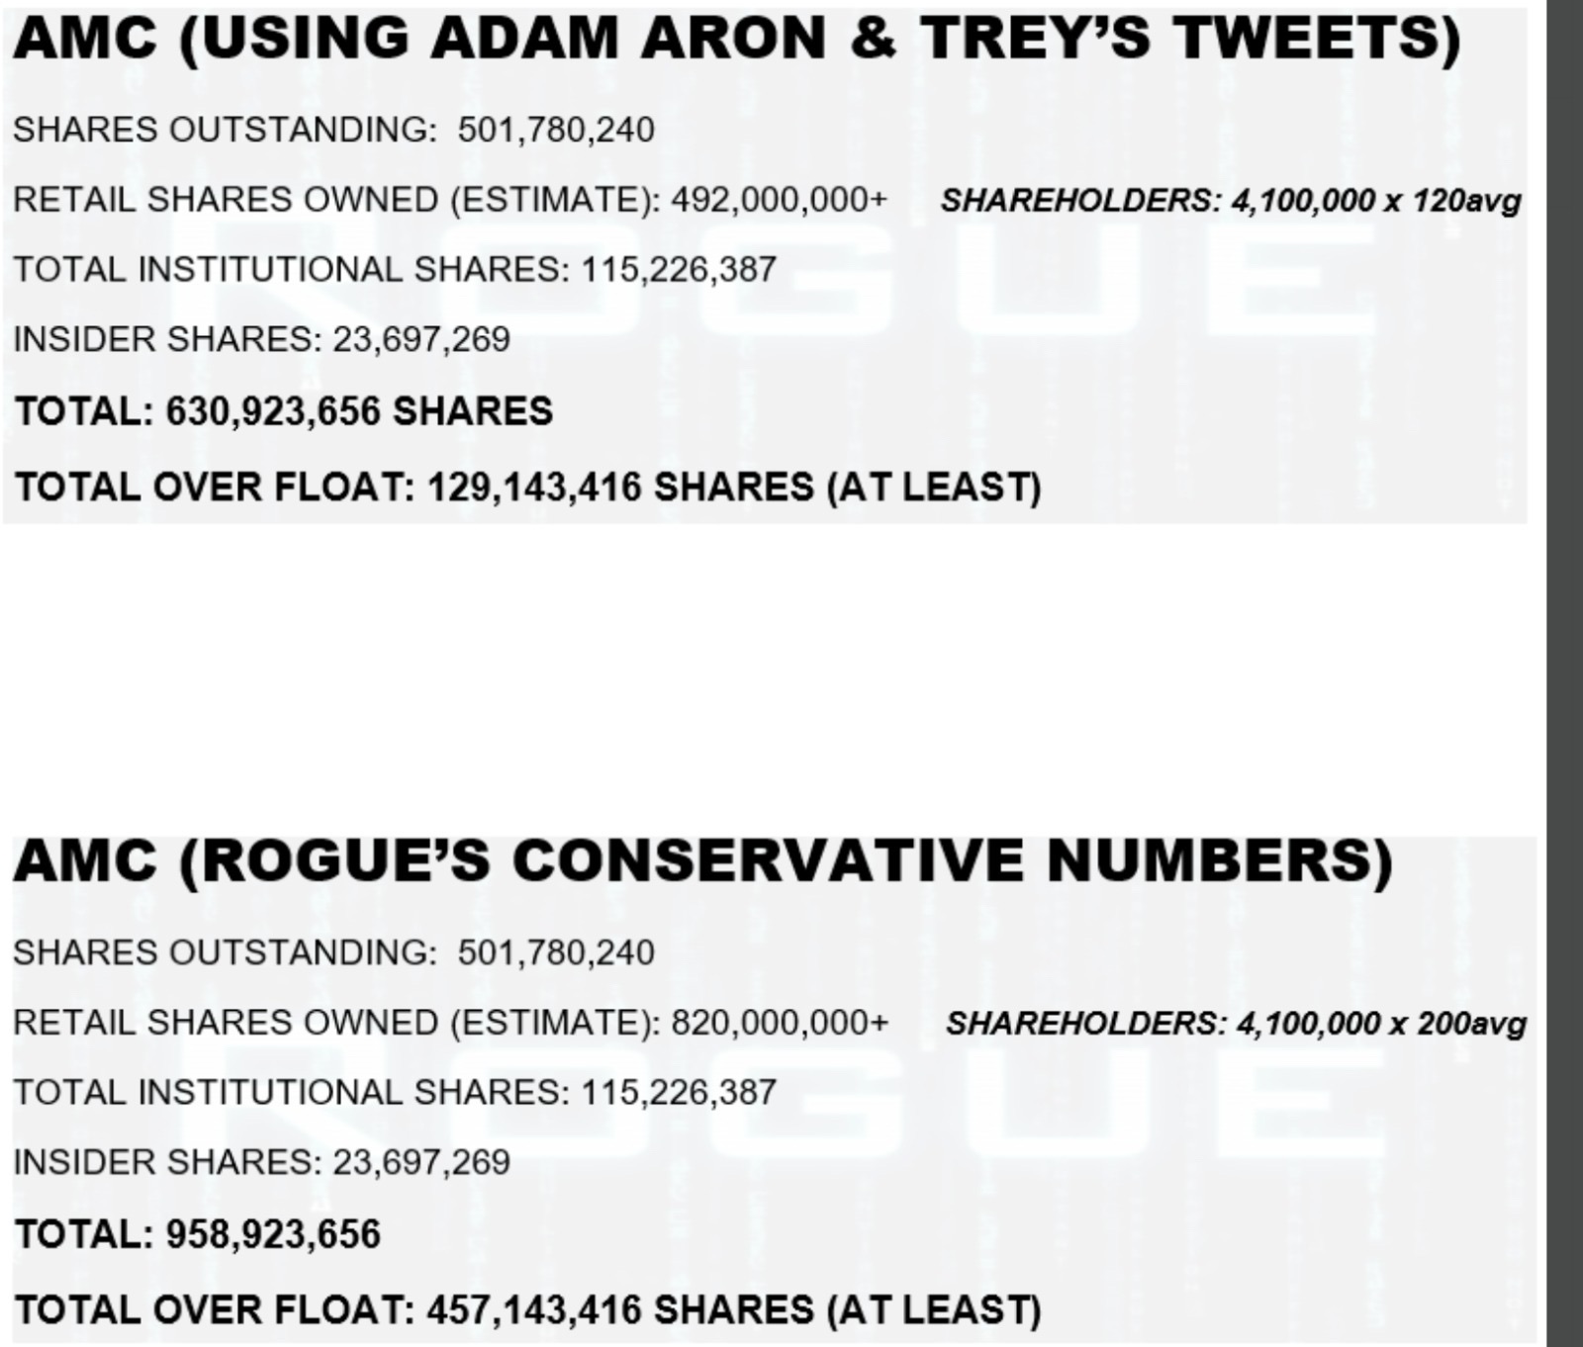The width and height of the screenshot is (1583, 1347).
Task: Click the retail shares estimate 820,000,000+ line
Action: [450, 1023]
